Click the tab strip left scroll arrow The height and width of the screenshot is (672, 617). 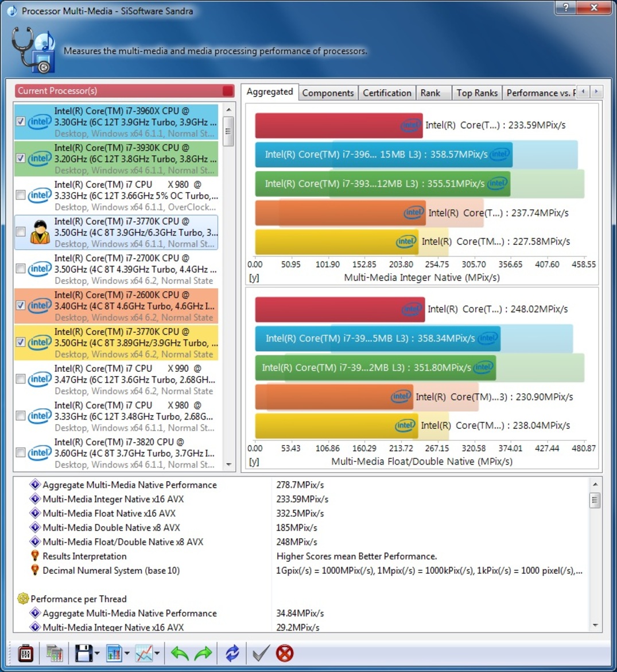583,91
